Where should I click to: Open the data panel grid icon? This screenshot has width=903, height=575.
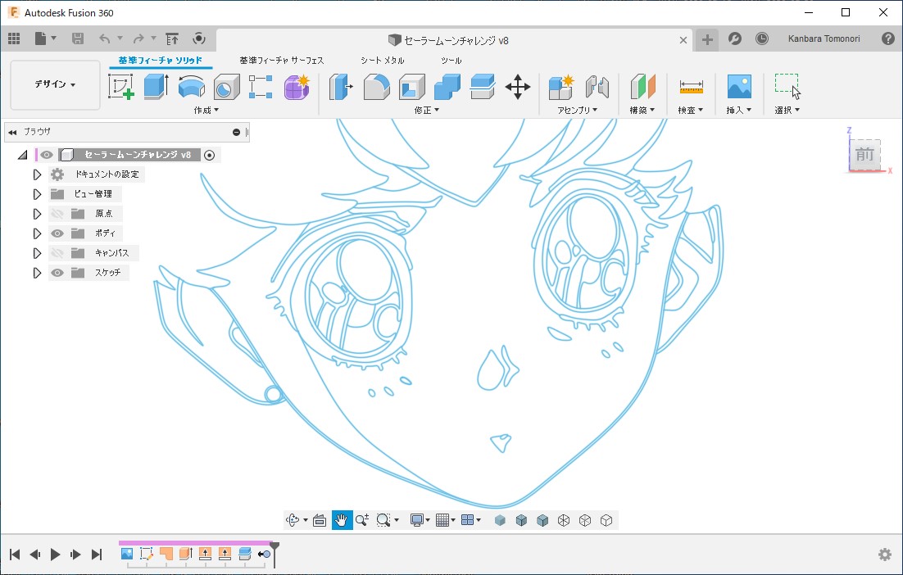click(14, 38)
